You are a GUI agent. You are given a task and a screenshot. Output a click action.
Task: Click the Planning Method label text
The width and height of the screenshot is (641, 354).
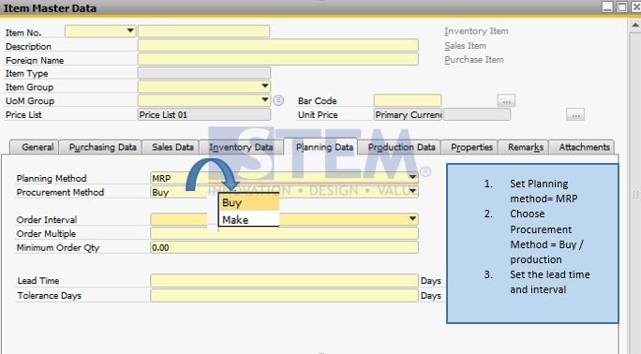pyautogui.click(x=52, y=179)
